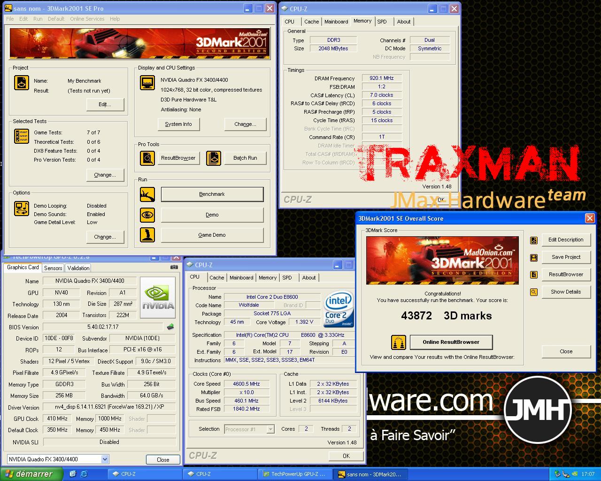
Task: Open the Help menu in 3DMark2001
Action: (115, 19)
